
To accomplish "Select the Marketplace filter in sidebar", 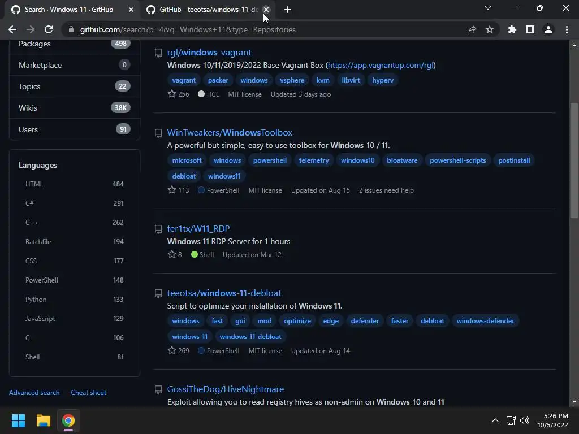I will click(74, 65).
